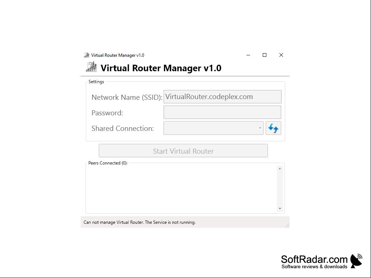The width and height of the screenshot is (371, 278).
Task: Click the resize grip in status bar
Action: pos(287,225)
